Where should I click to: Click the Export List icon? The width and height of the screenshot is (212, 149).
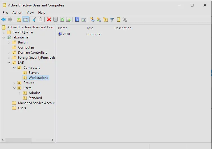click(69, 20)
